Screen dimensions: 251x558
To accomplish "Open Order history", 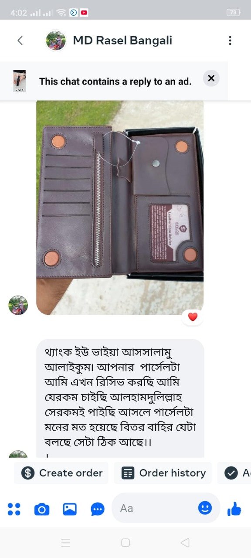I will pos(163,473).
